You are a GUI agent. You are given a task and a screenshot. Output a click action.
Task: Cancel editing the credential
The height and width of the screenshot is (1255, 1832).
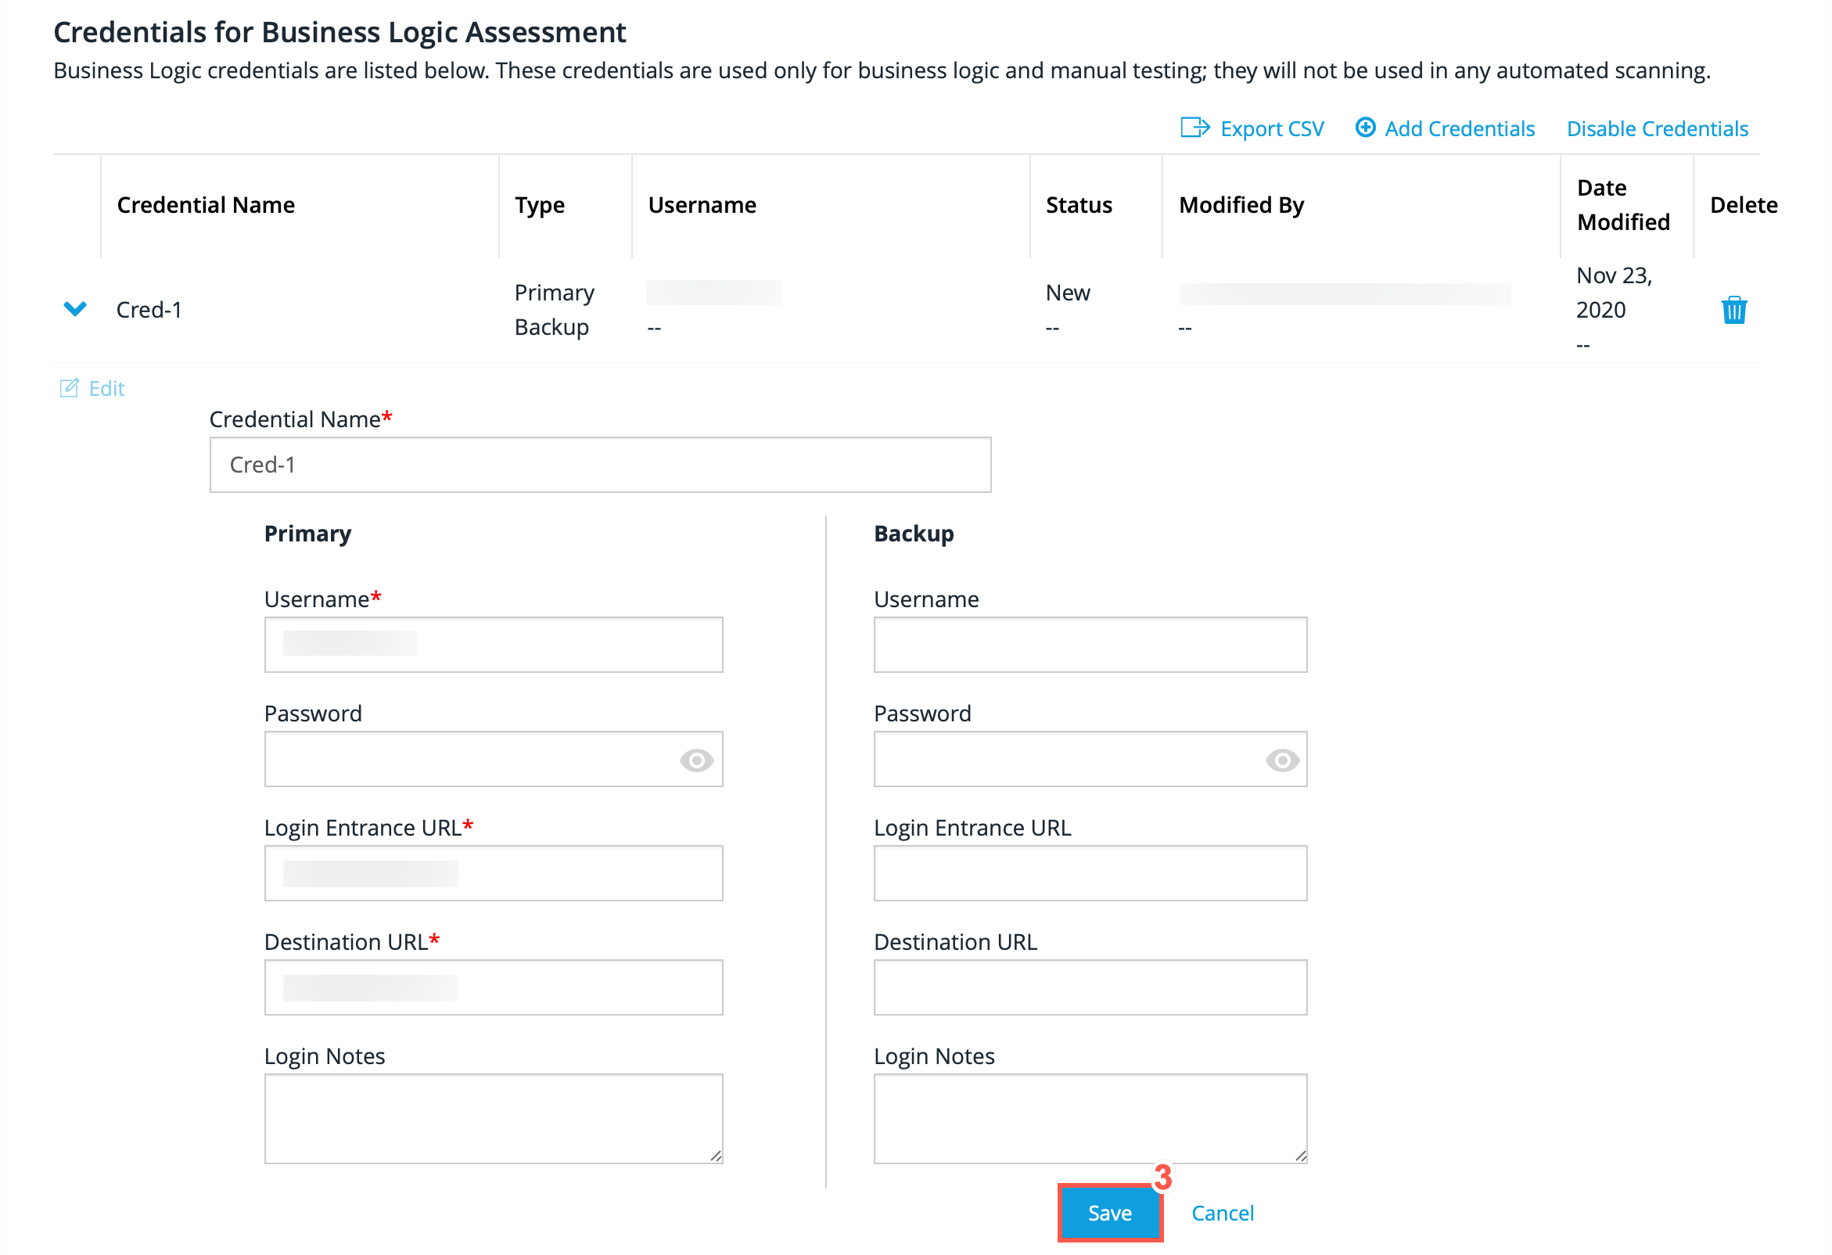[x=1222, y=1213]
